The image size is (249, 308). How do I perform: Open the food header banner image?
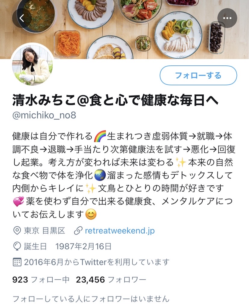coord(124,30)
